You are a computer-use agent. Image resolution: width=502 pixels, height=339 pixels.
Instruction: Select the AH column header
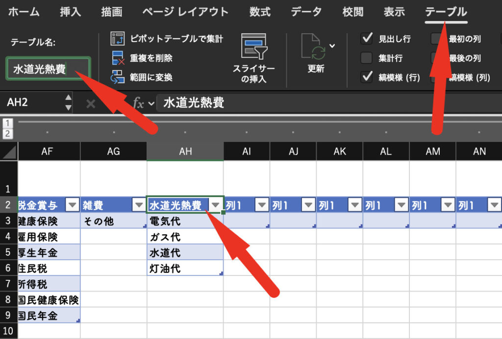click(x=185, y=152)
